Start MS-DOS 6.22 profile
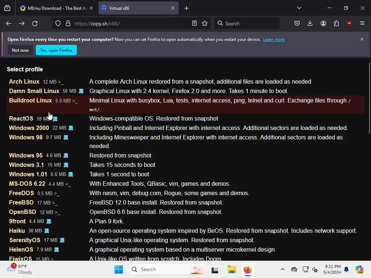 (x=27, y=184)
